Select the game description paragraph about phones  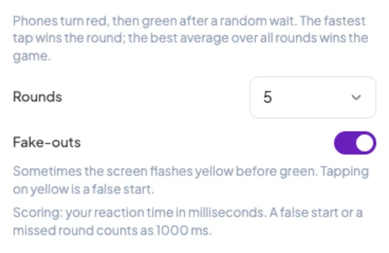[x=190, y=38]
